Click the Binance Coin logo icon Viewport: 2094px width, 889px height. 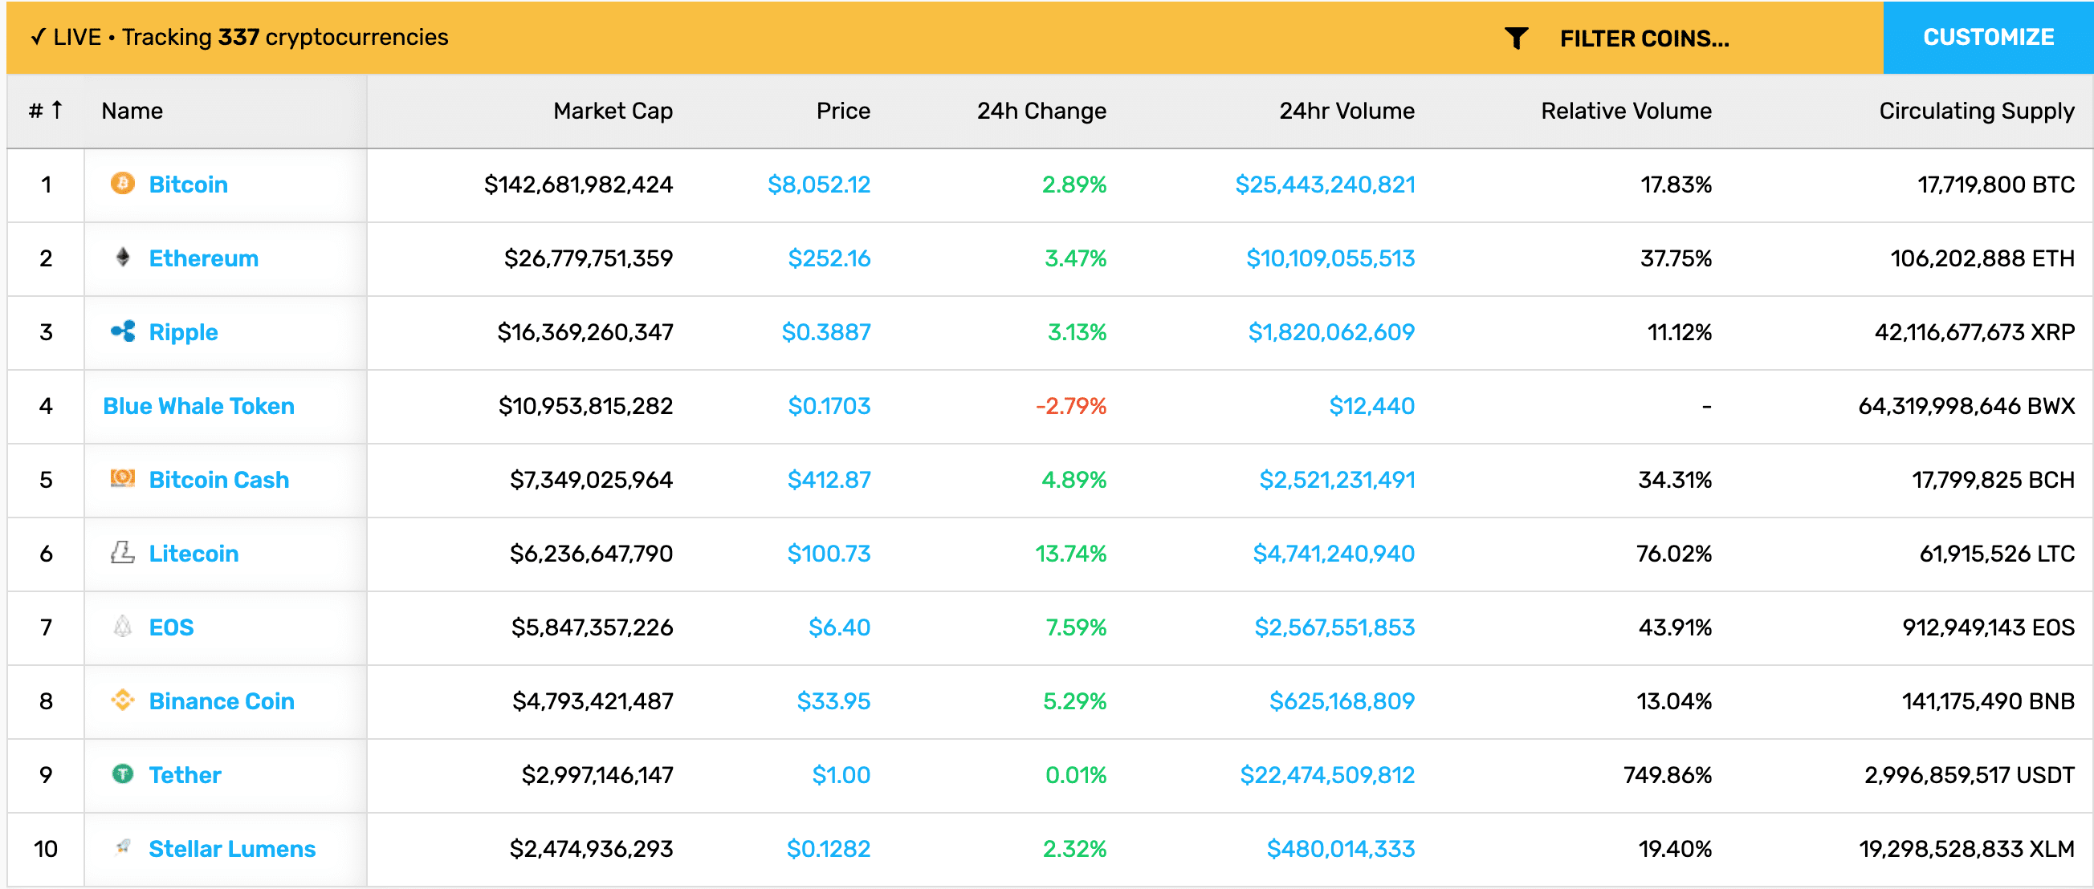click(x=123, y=700)
